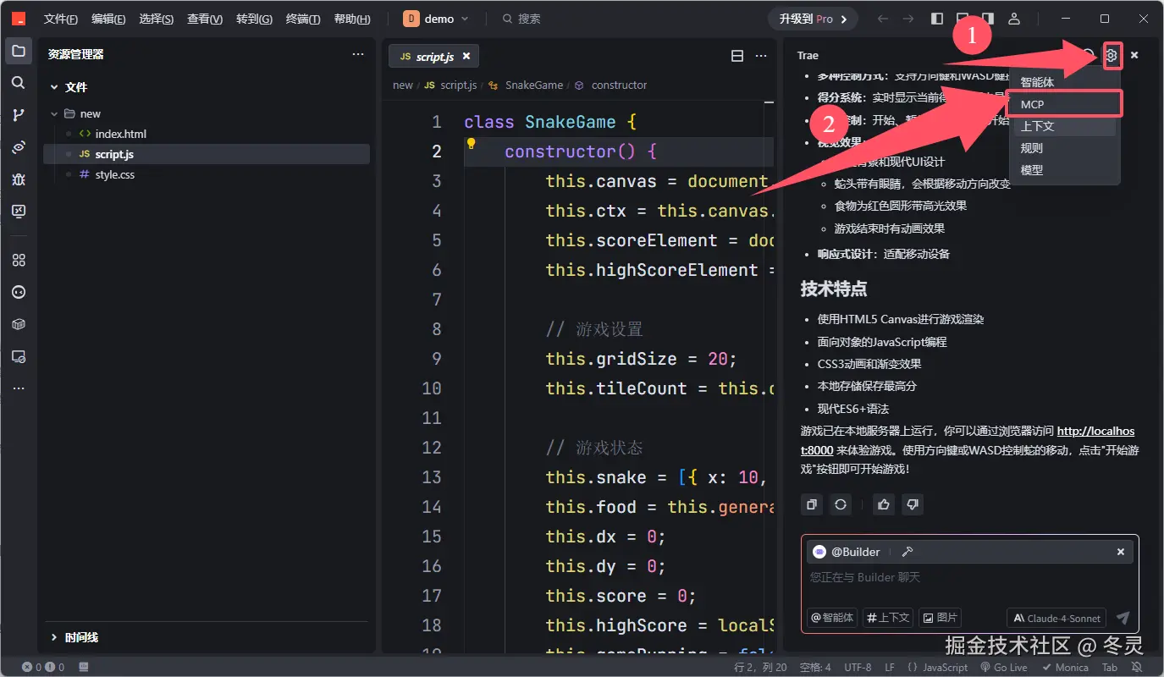Open the 帮助(H) menu

coord(352,19)
